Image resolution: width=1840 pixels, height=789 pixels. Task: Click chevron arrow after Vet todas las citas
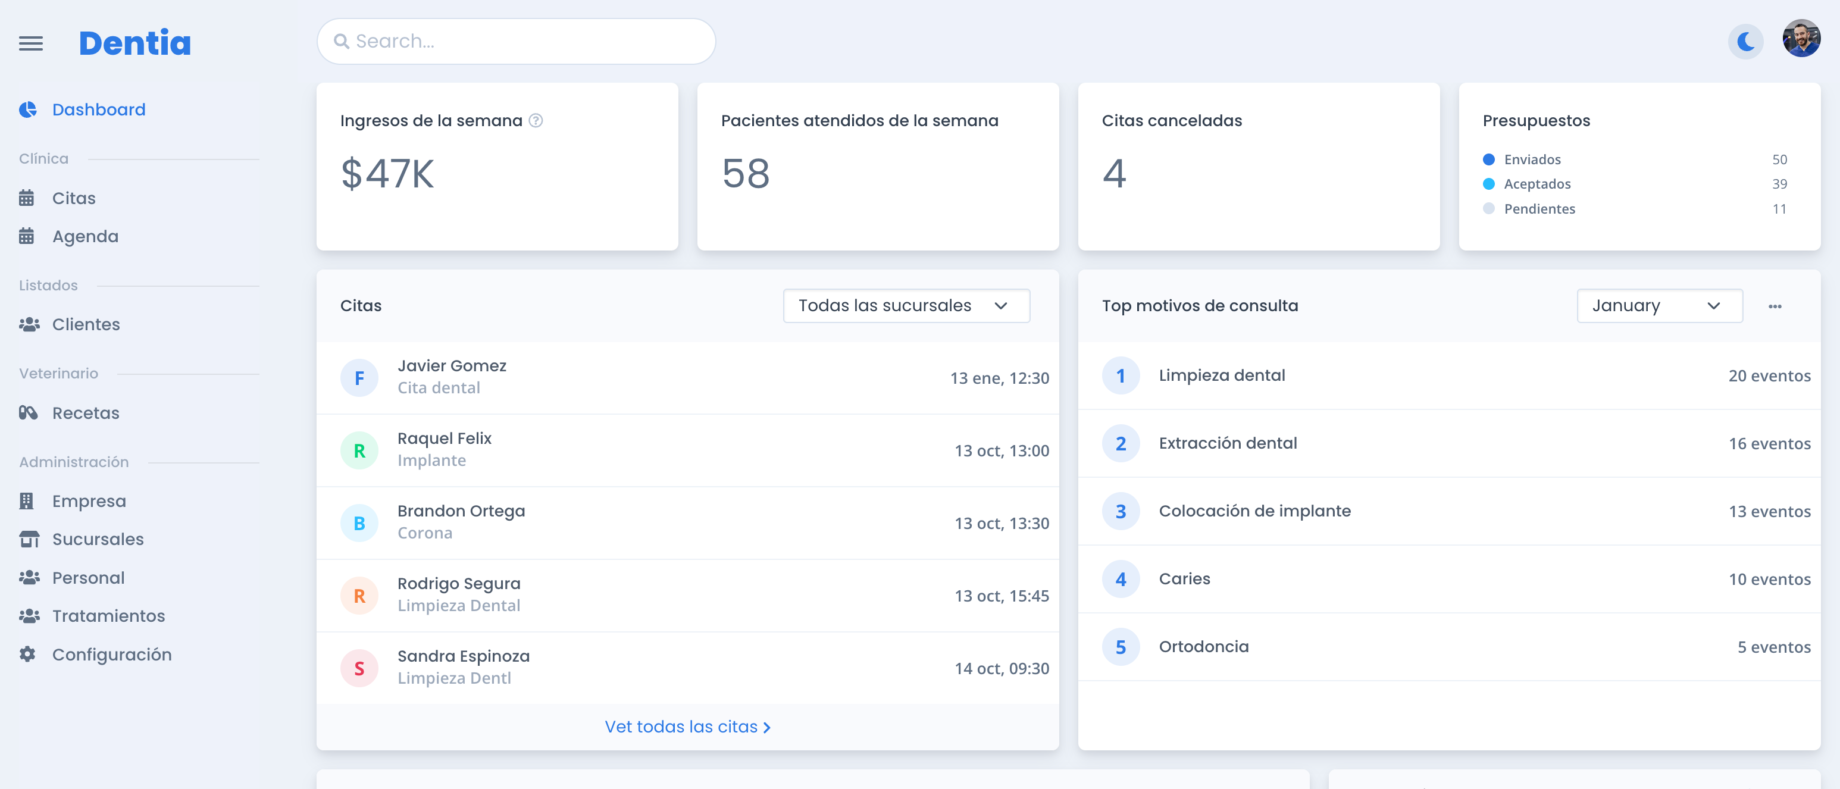[x=766, y=728]
